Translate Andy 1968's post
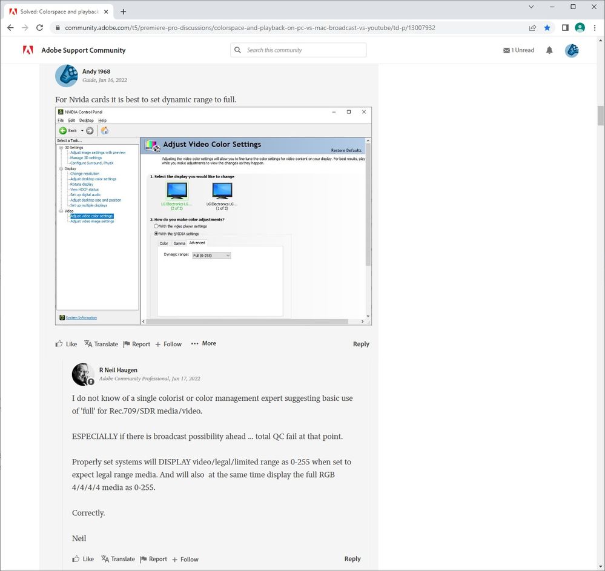 point(101,344)
